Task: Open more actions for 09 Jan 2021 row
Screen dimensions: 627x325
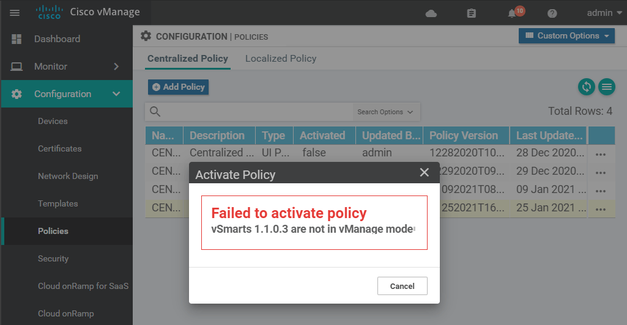Action: [x=601, y=191]
